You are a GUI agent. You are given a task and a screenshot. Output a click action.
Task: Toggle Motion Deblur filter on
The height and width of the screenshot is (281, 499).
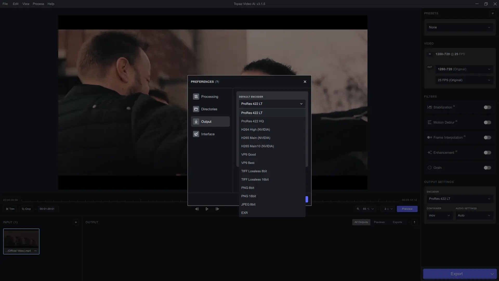coord(487,123)
